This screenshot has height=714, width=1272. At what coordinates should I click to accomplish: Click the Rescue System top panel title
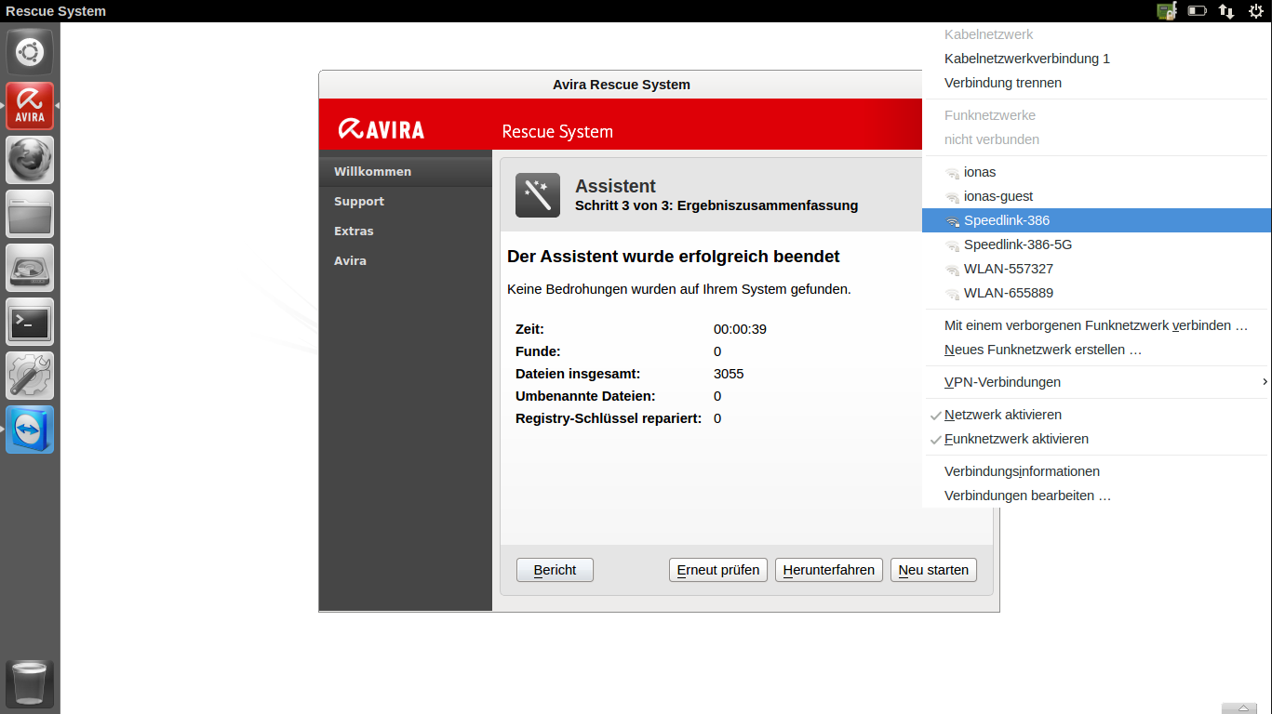pyautogui.click(x=56, y=11)
